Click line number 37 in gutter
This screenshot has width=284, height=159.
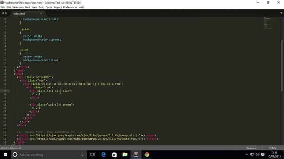(5, 91)
